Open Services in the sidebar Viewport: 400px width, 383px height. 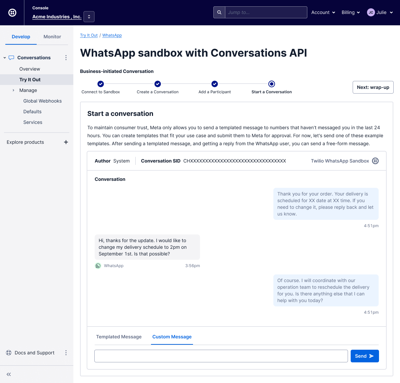(33, 122)
